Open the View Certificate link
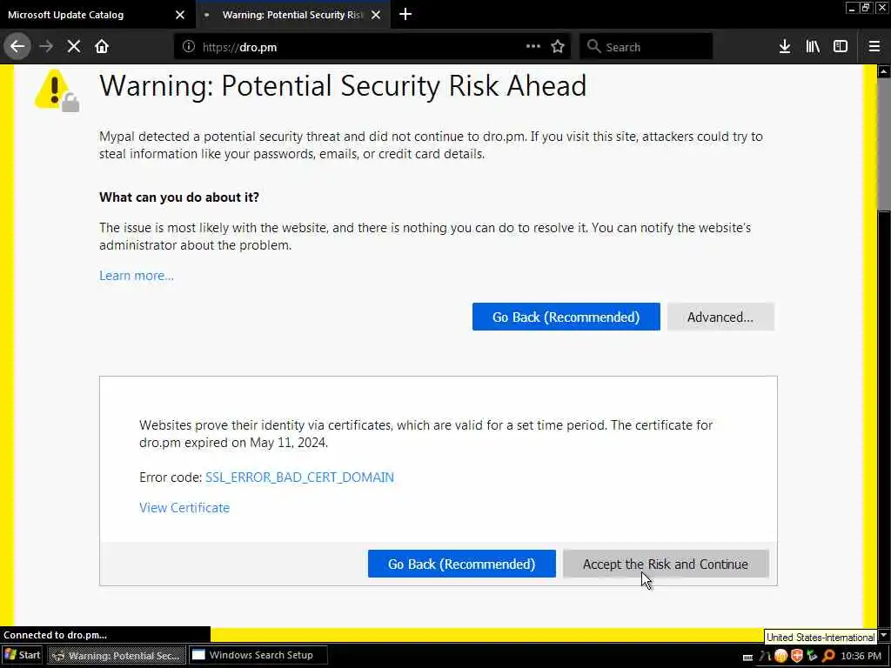The image size is (891, 668). [184, 508]
